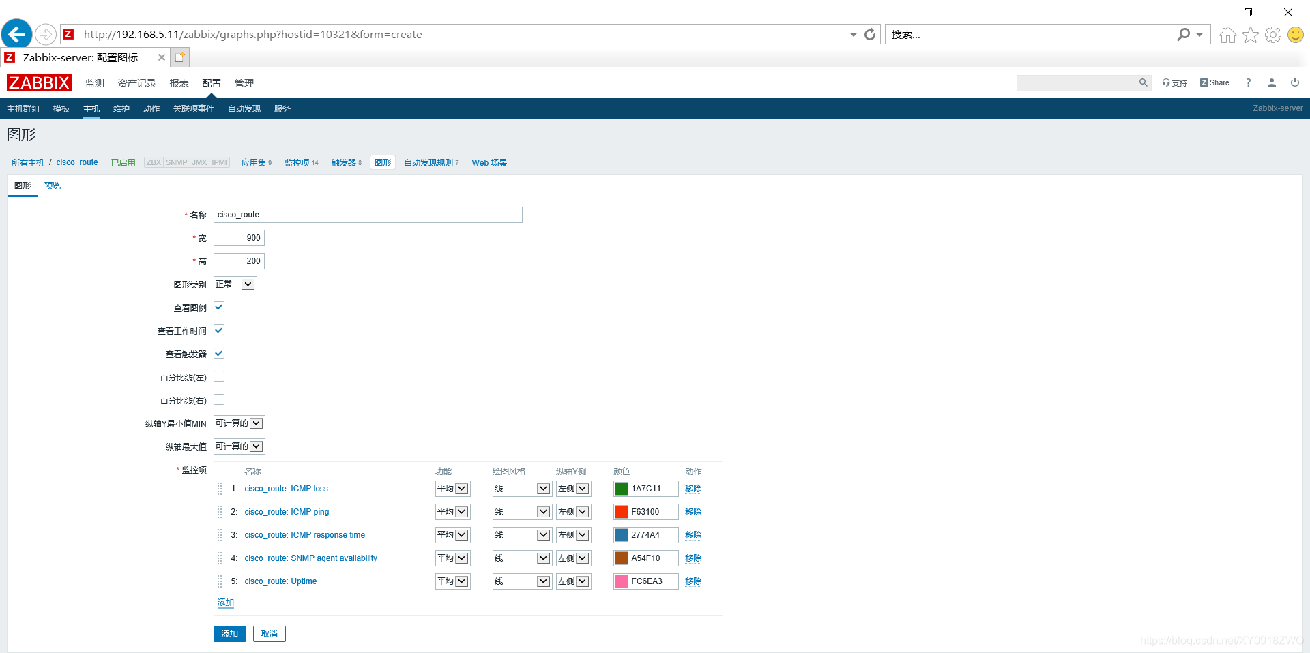1310x653 pixels.
Task: Grab drag handle of SNMP agent availability row
Action: (220, 558)
